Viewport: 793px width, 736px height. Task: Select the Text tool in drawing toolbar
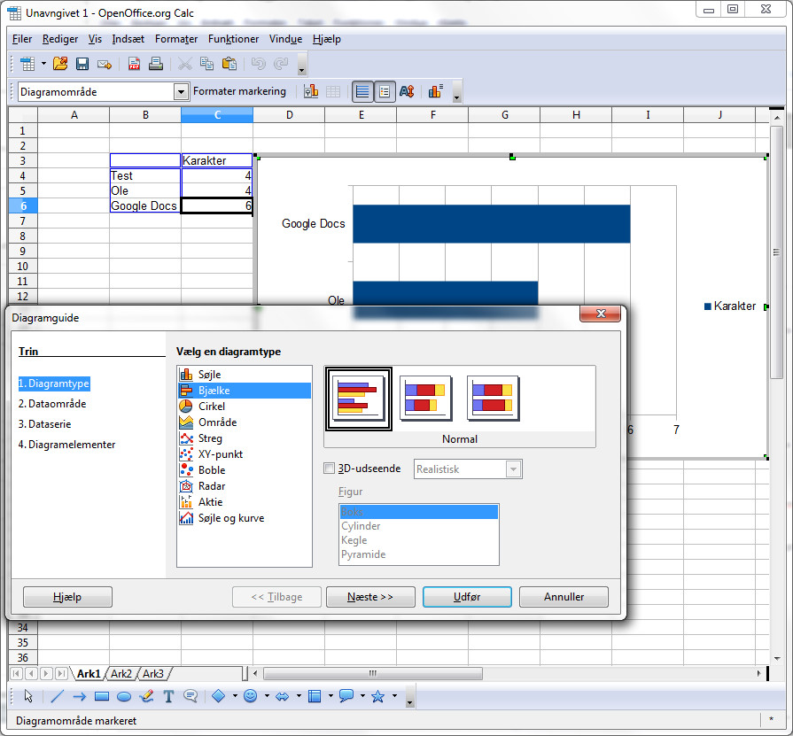[x=168, y=696]
